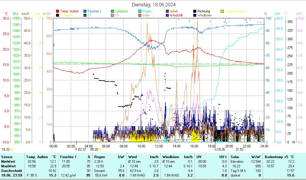The height and width of the screenshot is (180, 306).
Task: Click the 06:00 time axis label
Action: point(106,146)
